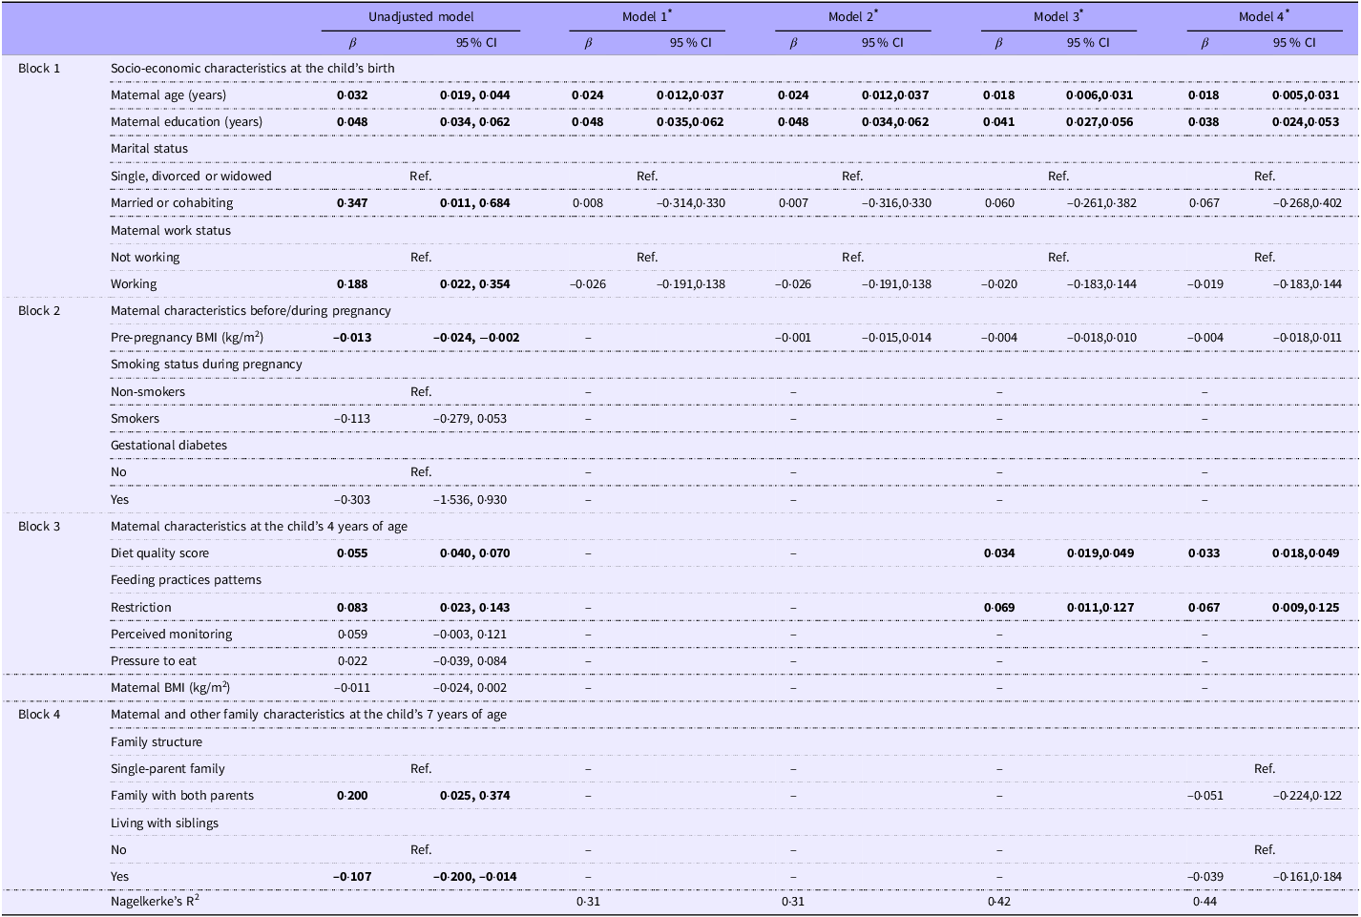The width and height of the screenshot is (1361, 917).
Task: Select the Block 2 row label
Action: pyautogui.click(x=39, y=310)
